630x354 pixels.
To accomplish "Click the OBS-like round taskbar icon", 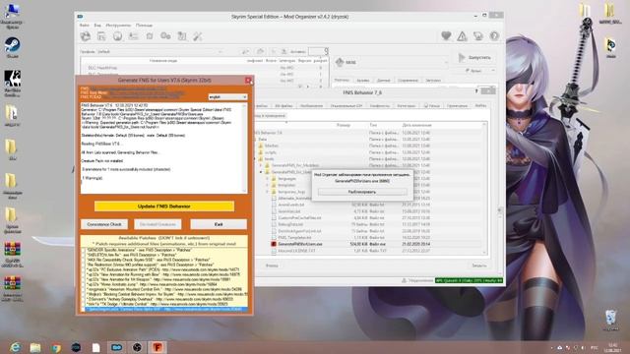I will coord(137,347).
